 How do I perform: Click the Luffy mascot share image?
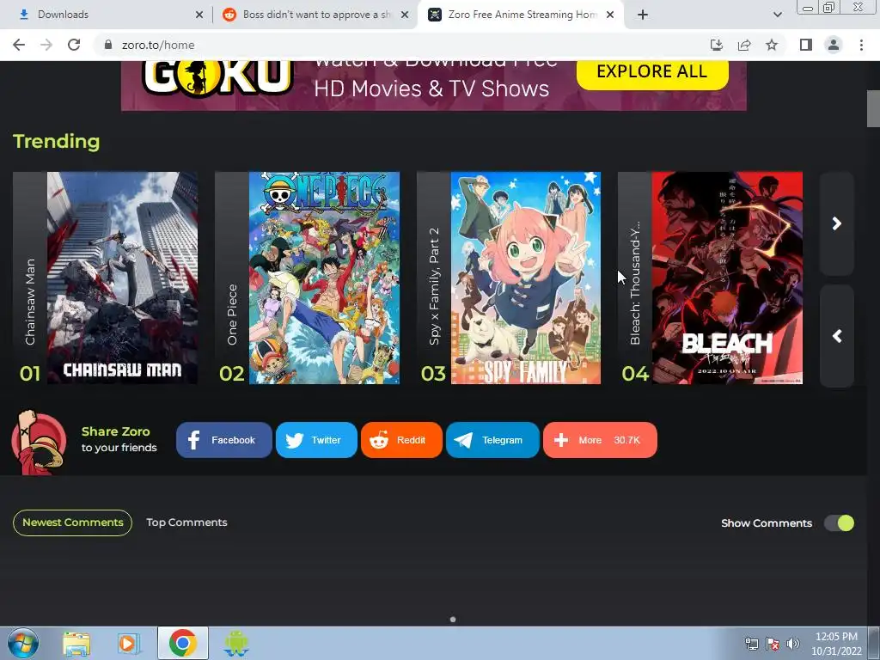coord(38,443)
